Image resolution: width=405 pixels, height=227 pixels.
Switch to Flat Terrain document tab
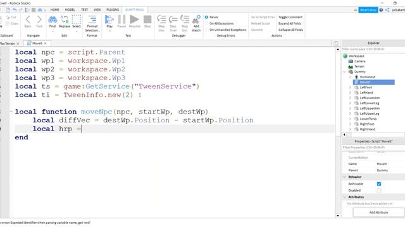7,44
